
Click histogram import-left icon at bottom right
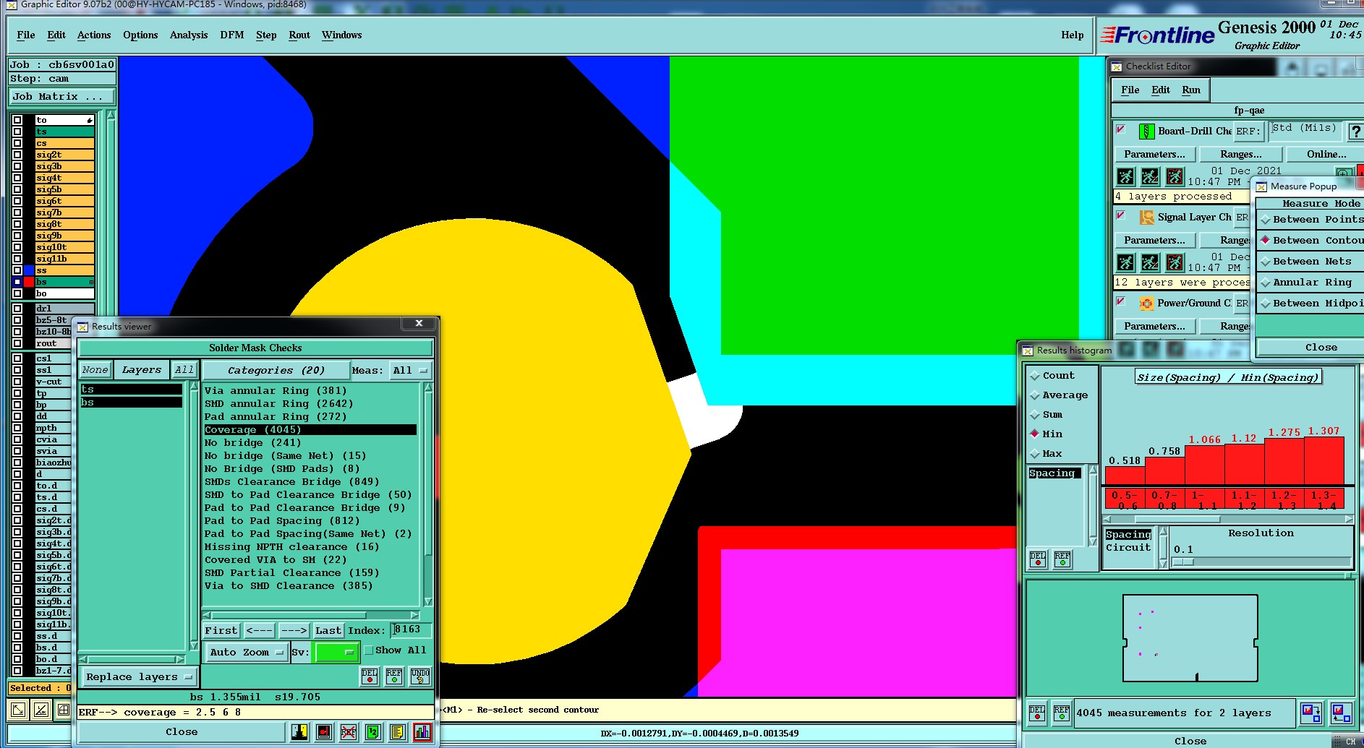[1341, 713]
